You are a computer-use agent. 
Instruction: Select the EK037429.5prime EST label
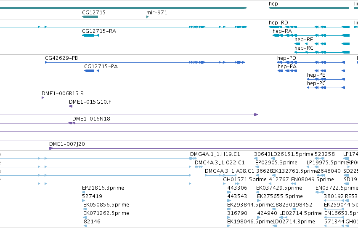279,188
